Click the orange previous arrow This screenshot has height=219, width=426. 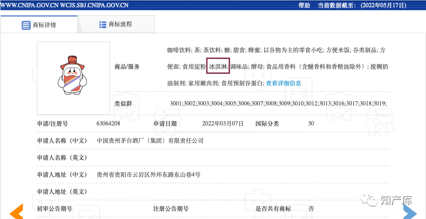point(16,211)
